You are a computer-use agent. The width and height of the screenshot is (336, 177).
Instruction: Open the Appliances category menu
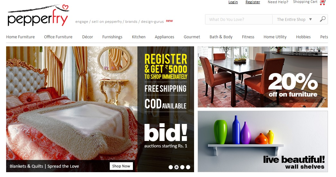[x=164, y=37]
